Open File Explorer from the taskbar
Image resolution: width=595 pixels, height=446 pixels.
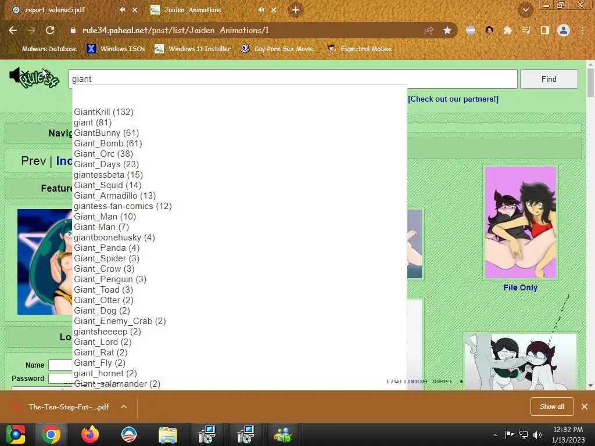coord(168,434)
